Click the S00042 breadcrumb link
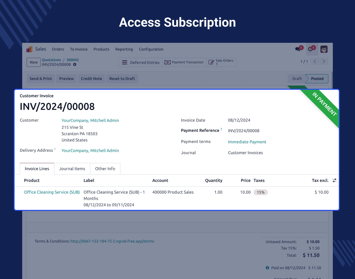Screen dimensions: 355x279 point(73,60)
